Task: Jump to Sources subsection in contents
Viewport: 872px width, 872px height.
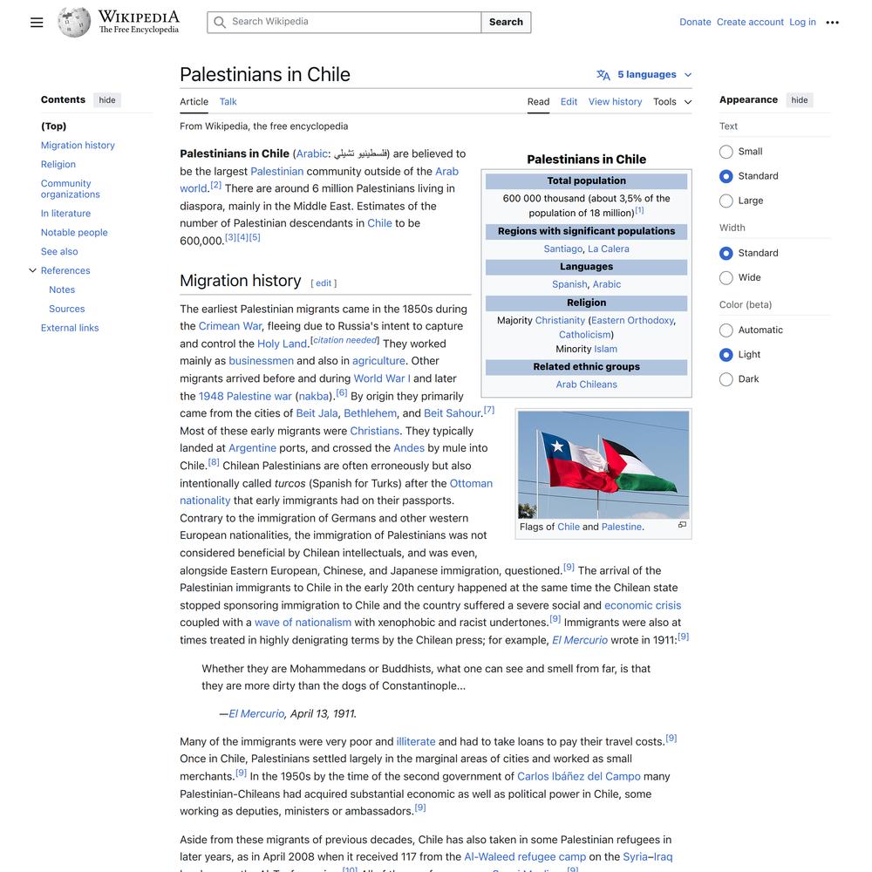Action: click(x=67, y=309)
